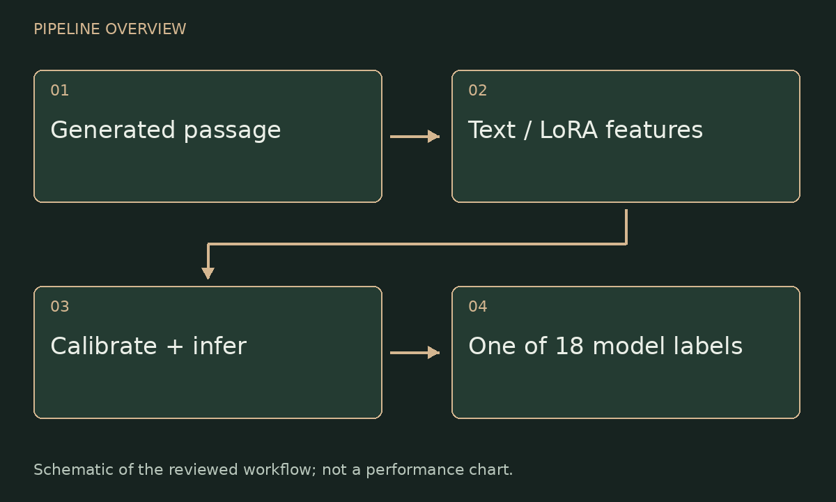Click the '03' step number

pos(60,307)
